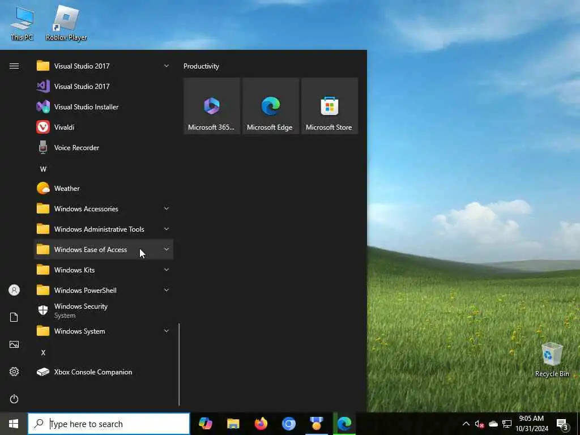Expand the Start menu hamburger
The height and width of the screenshot is (435, 580).
coord(14,66)
